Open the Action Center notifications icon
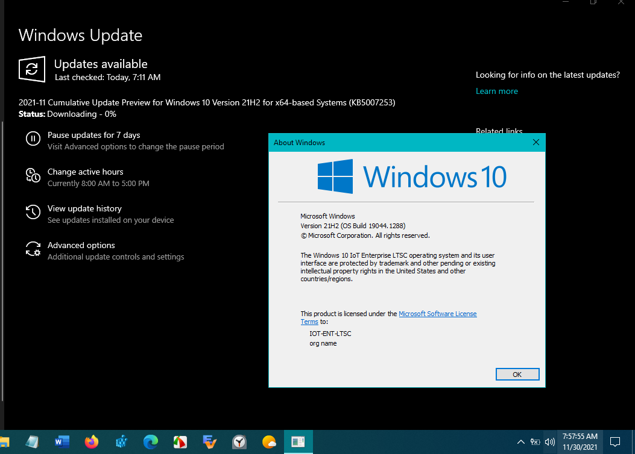This screenshot has width=635, height=454. pyautogui.click(x=614, y=442)
